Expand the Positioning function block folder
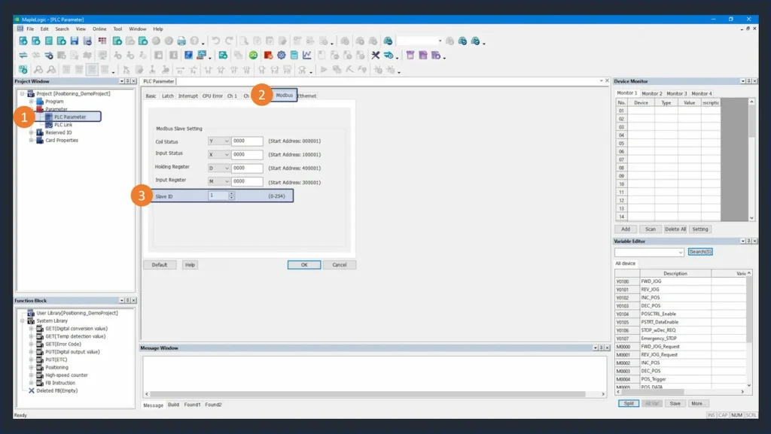771x434 pixels. coord(32,368)
